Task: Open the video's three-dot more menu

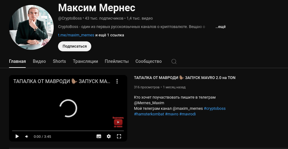Action: click(117, 81)
